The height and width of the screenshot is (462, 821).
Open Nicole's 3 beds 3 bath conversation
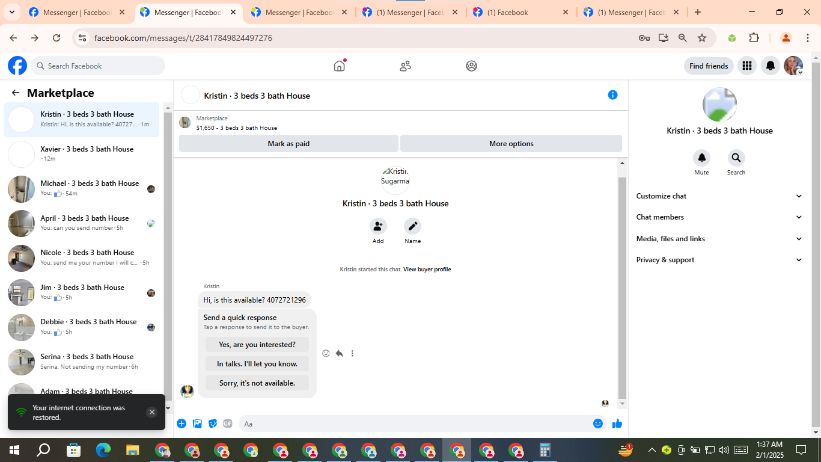point(82,258)
